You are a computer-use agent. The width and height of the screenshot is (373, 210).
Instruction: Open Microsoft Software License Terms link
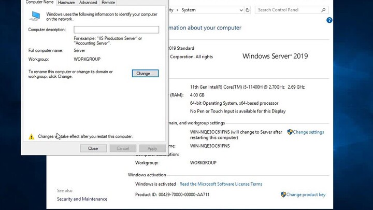click(x=221, y=184)
